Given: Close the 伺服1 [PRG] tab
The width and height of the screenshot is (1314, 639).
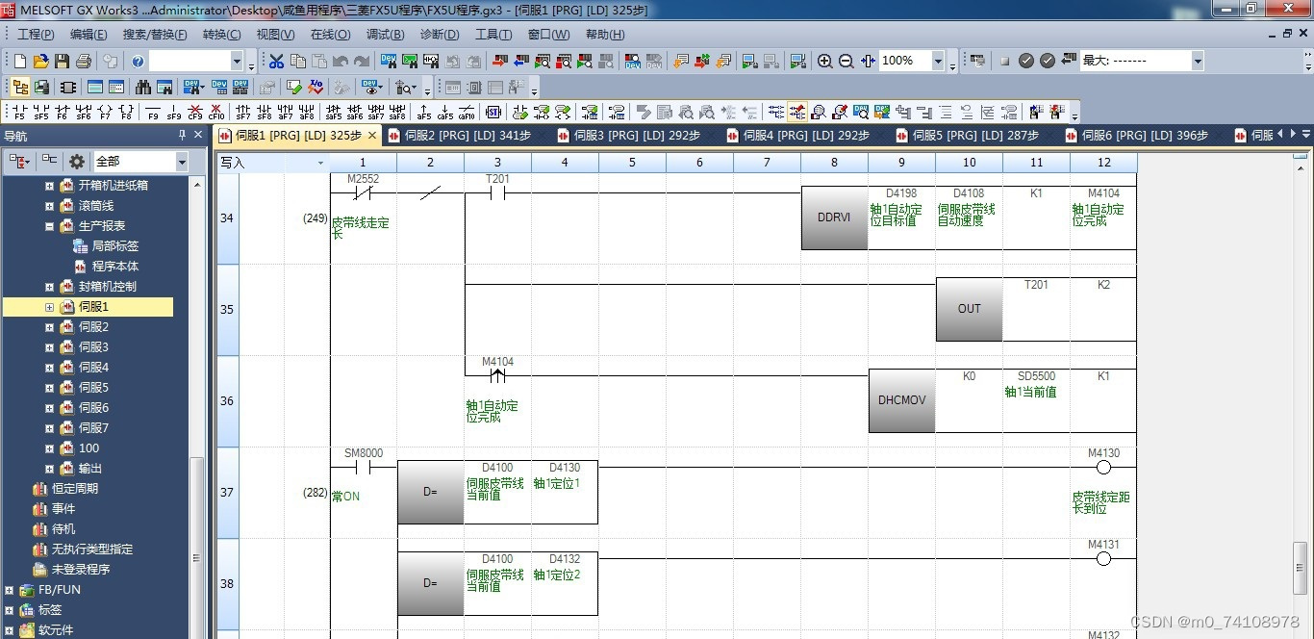Looking at the screenshot, I should tap(372, 136).
